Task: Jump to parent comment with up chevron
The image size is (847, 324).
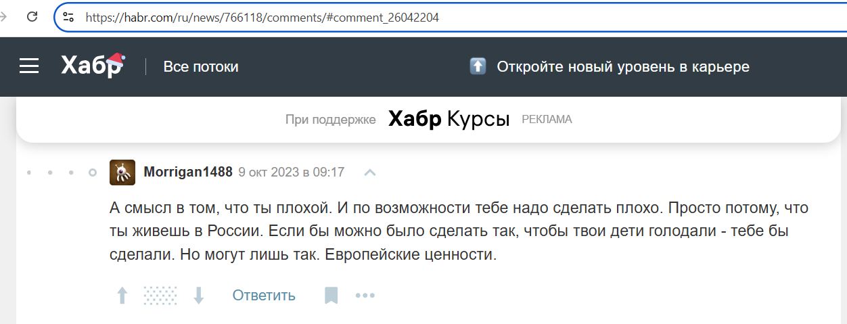Action: point(369,172)
